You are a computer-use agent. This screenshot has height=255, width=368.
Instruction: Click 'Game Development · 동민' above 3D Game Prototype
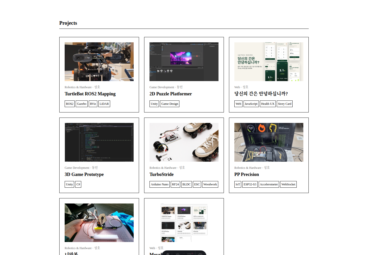tap(81, 168)
